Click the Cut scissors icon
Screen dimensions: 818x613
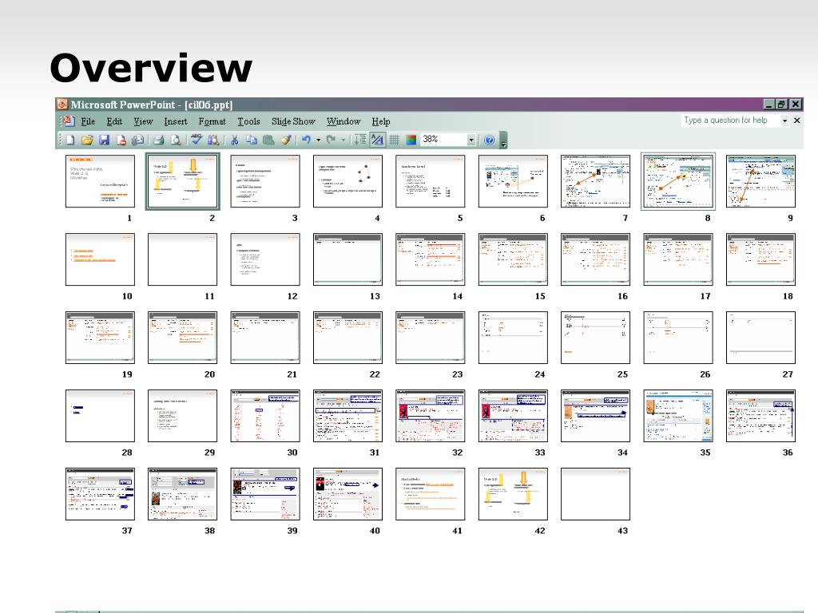[234, 140]
